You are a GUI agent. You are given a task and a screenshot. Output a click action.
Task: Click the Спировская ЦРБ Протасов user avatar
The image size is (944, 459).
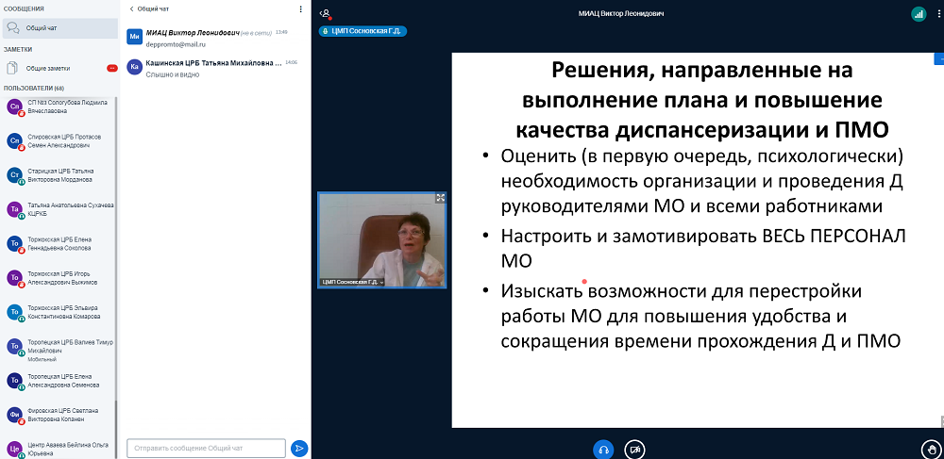(x=14, y=141)
